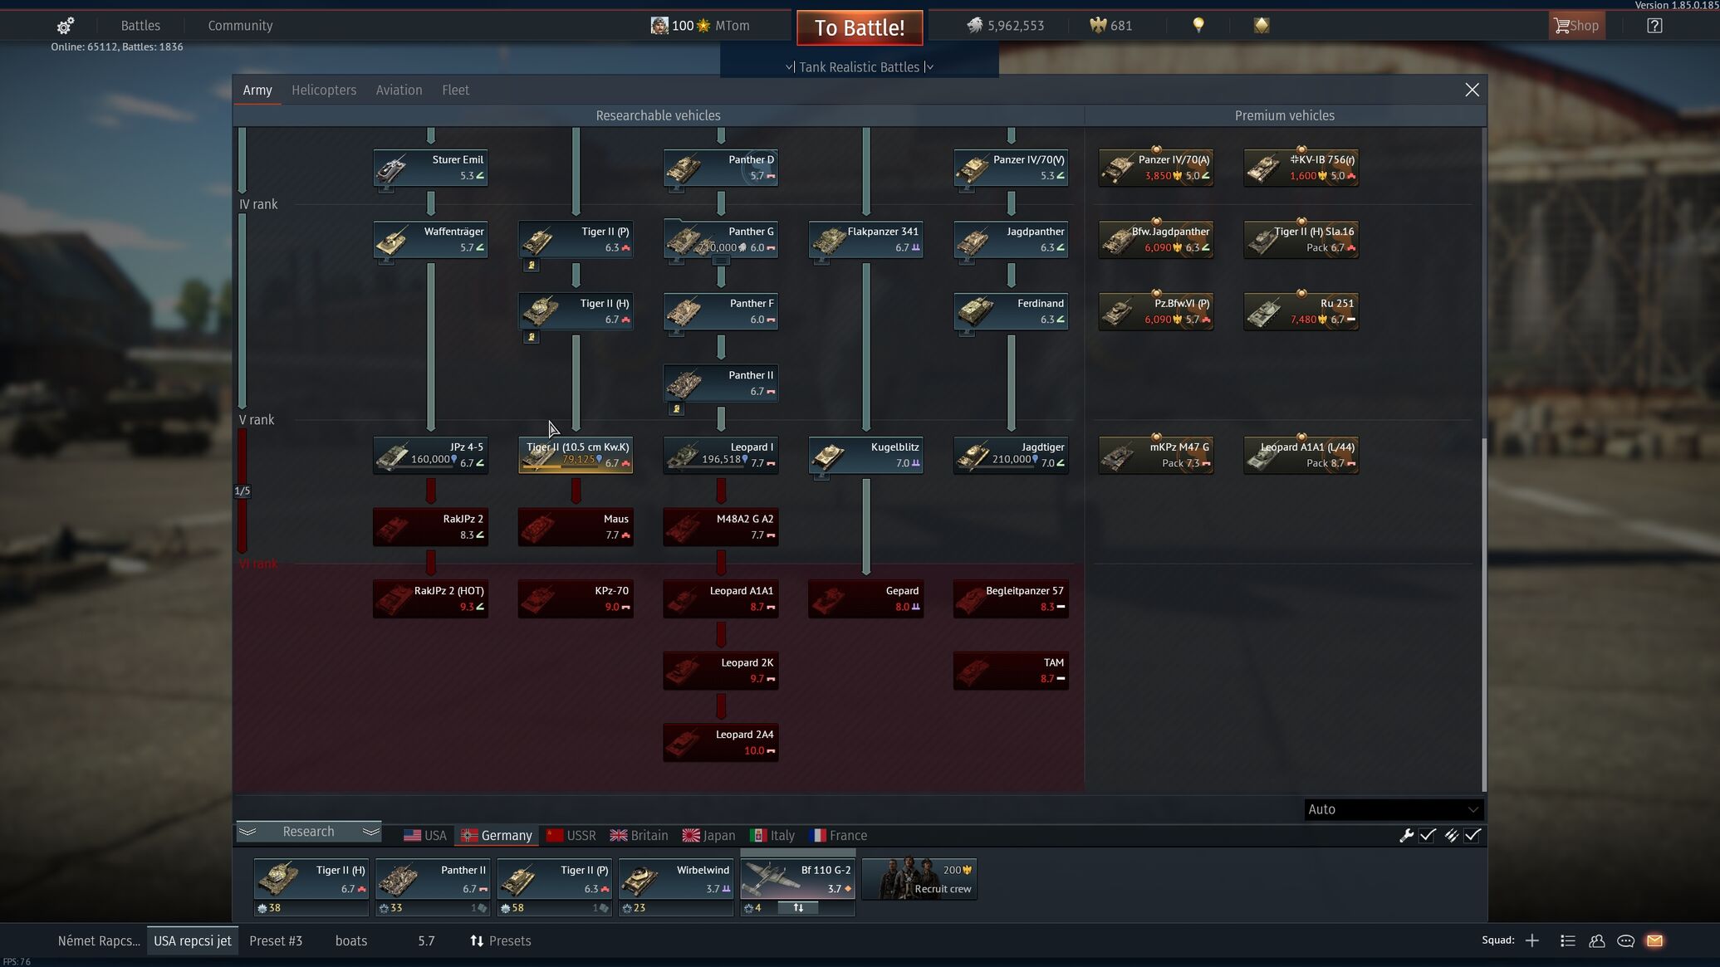The image size is (1720, 967).
Task: Open the chat speech bubble icon
Action: [1625, 941]
